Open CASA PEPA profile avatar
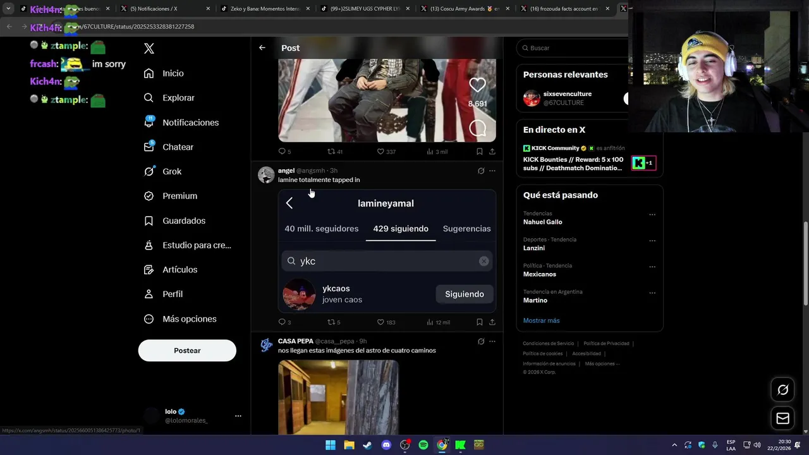 point(266,345)
